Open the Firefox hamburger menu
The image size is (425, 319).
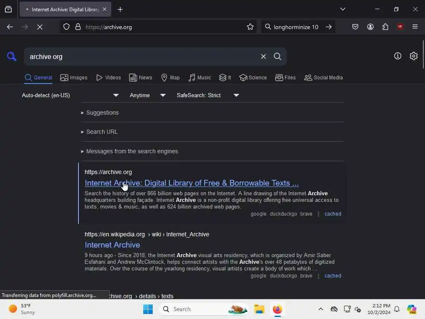(415, 27)
